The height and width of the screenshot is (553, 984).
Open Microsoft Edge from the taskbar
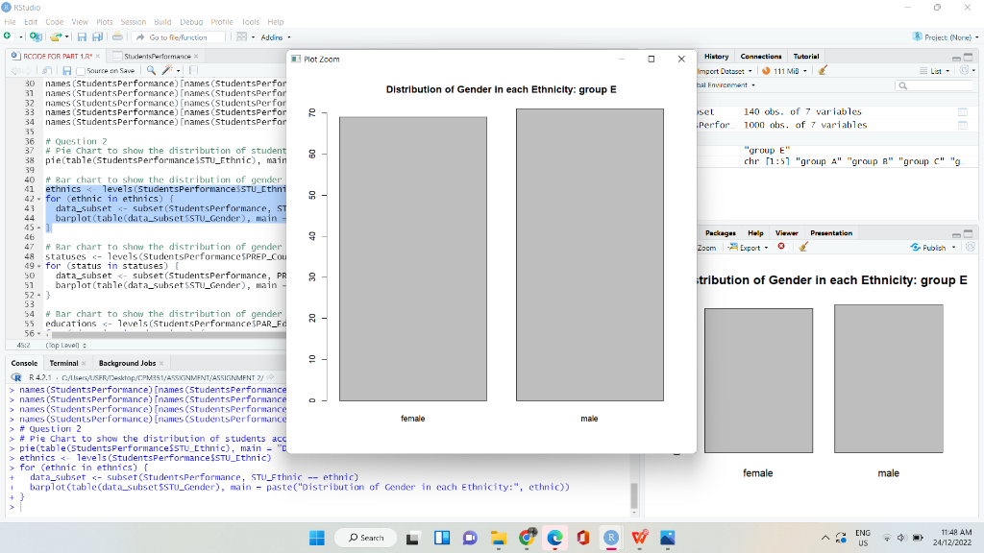pos(554,538)
